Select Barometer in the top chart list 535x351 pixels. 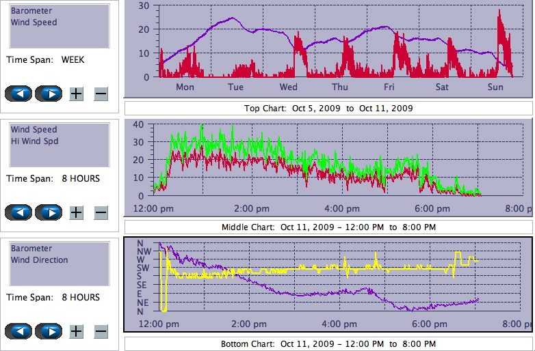[x=31, y=11]
